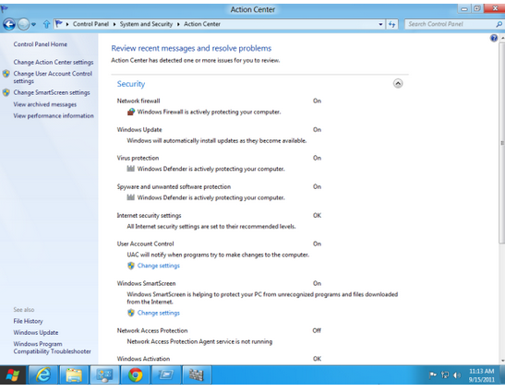Screen dimensions: 505x392
Task: Select System and Security in the breadcrumb
Action: pyautogui.click(x=146, y=24)
